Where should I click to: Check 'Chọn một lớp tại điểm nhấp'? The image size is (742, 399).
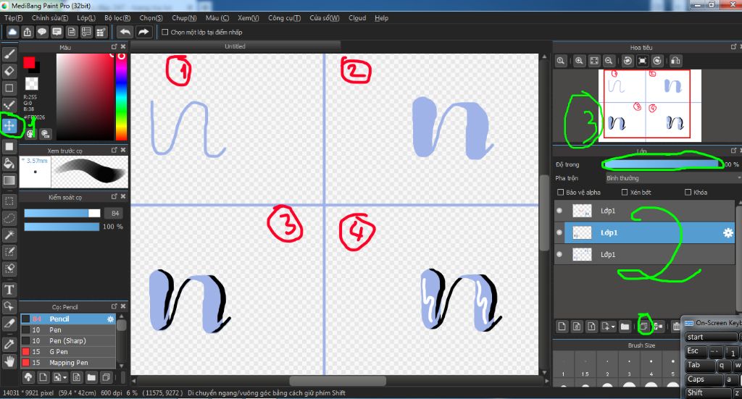(x=165, y=32)
